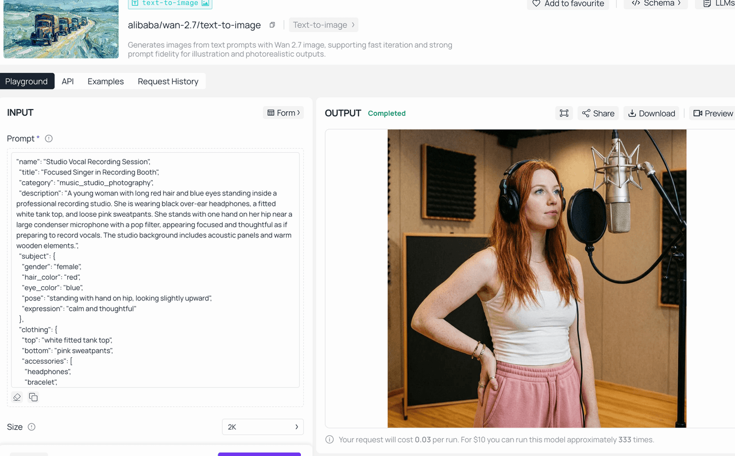The image size is (735, 456).
Task: Open the Text-to-image category chip
Action: tap(324, 25)
